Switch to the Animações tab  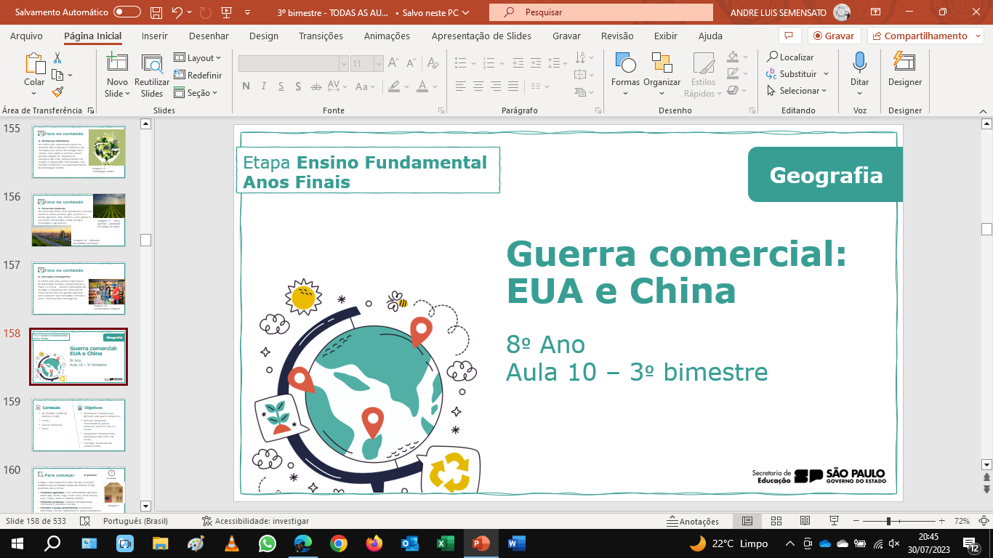pyautogui.click(x=387, y=36)
